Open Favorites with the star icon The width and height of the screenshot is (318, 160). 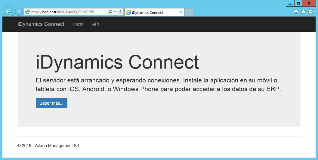pos(303,11)
